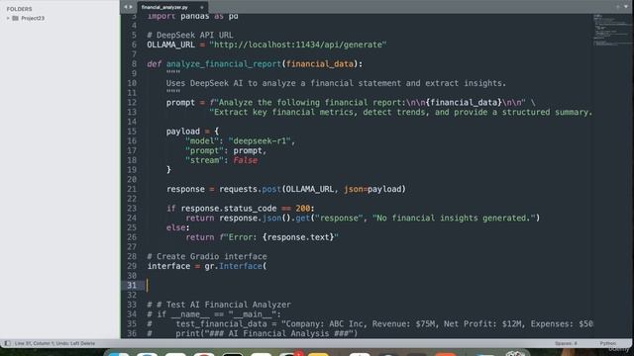Open a new tab with the plus icon
The width and height of the screenshot is (634, 356).
click(618, 7)
